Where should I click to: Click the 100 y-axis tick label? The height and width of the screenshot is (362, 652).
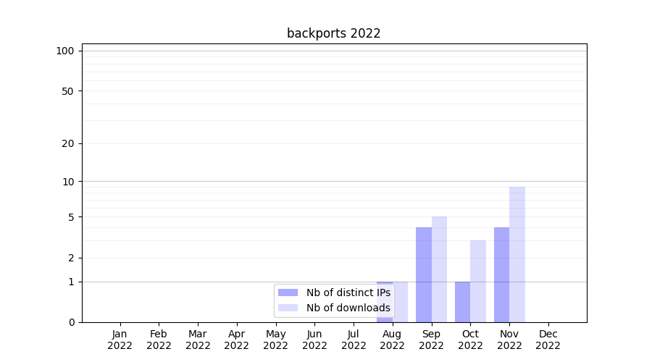[x=65, y=51]
